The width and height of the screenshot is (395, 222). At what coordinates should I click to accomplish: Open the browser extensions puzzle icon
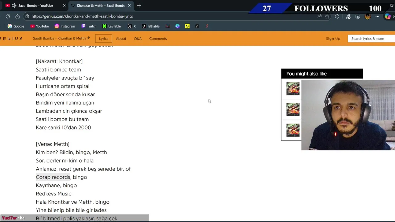point(337,17)
